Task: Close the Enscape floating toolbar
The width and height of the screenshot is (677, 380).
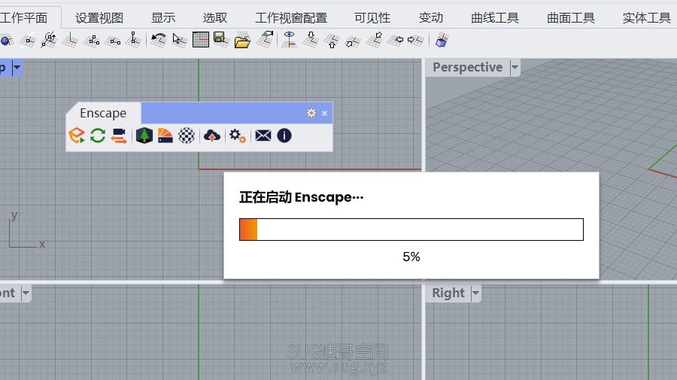Action: point(325,113)
